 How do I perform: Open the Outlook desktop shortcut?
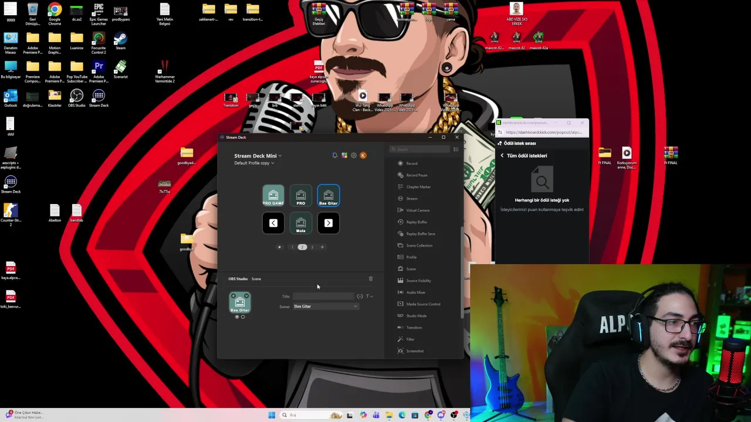tap(11, 98)
